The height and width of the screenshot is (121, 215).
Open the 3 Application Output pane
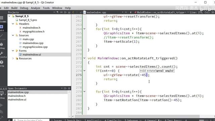tap(93, 120)
